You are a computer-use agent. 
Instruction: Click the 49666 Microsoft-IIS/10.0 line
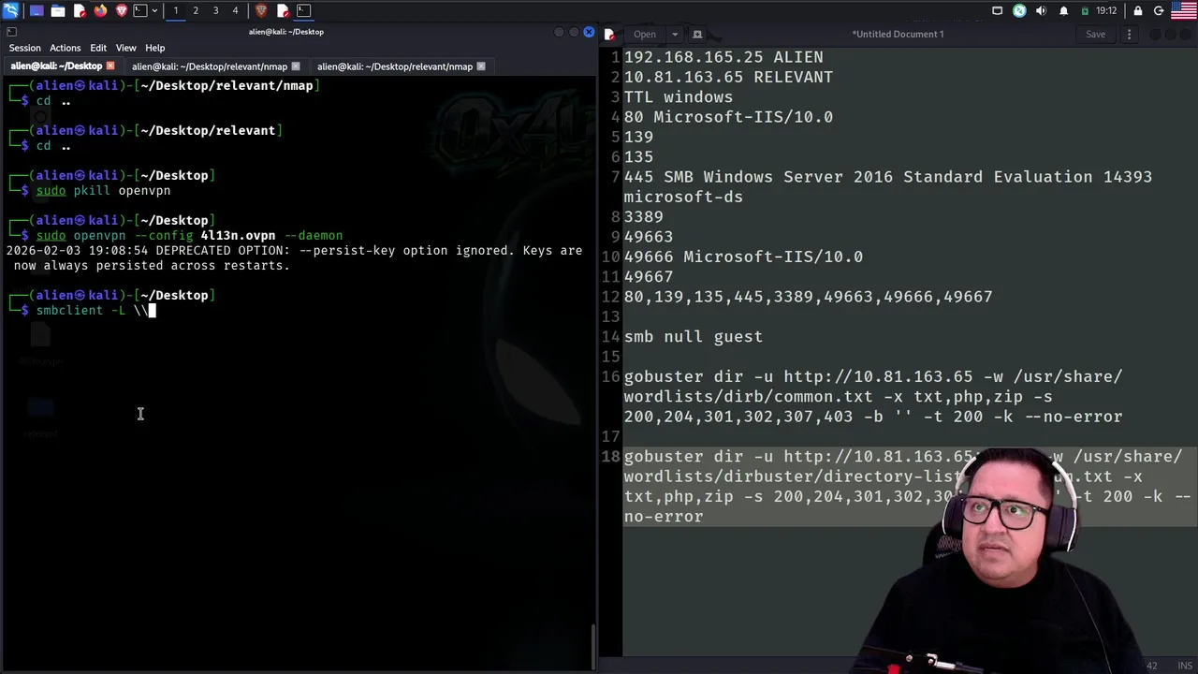click(x=743, y=256)
